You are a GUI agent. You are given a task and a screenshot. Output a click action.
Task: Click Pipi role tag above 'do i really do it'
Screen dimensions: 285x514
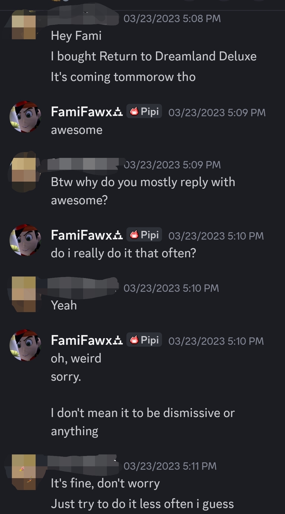point(144,235)
